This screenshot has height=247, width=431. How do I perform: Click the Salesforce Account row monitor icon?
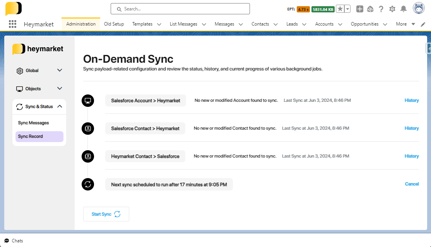88,101
